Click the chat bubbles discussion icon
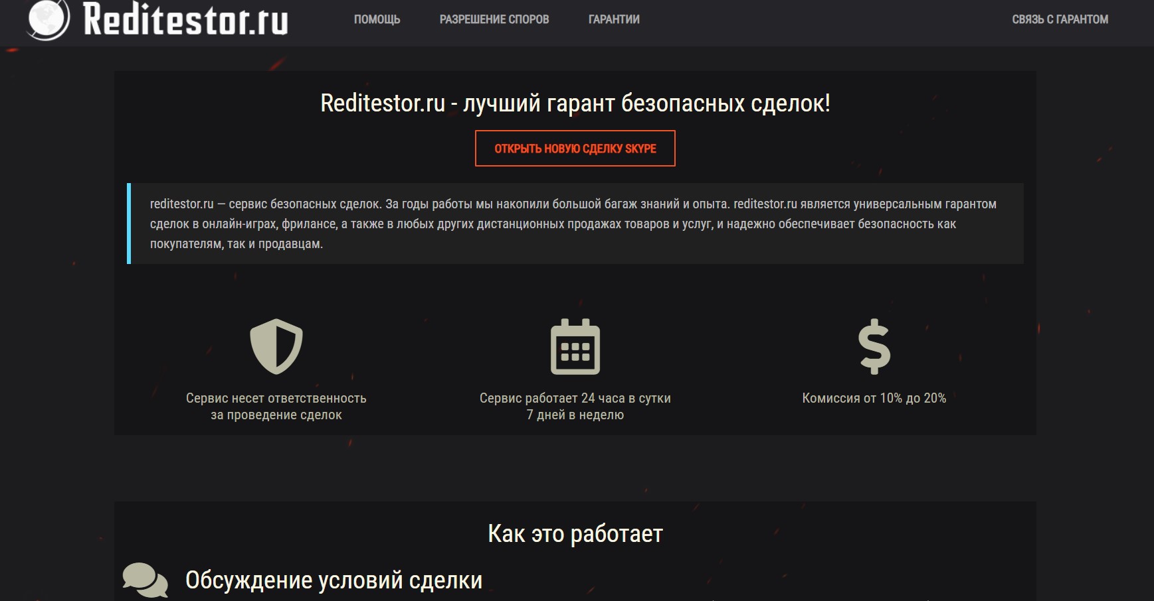This screenshot has height=601, width=1154. [145, 580]
